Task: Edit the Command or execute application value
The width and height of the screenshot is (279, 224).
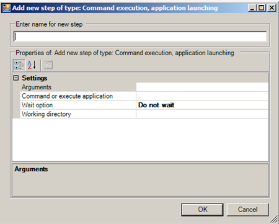Action: pyautogui.click(x=202, y=96)
